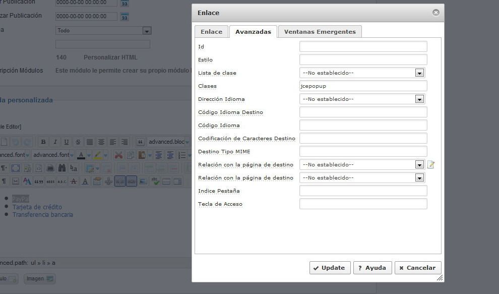Viewport: 499px width, 294px height.
Task: Right-align text in the editor toolbar
Action: coord(124,142)
